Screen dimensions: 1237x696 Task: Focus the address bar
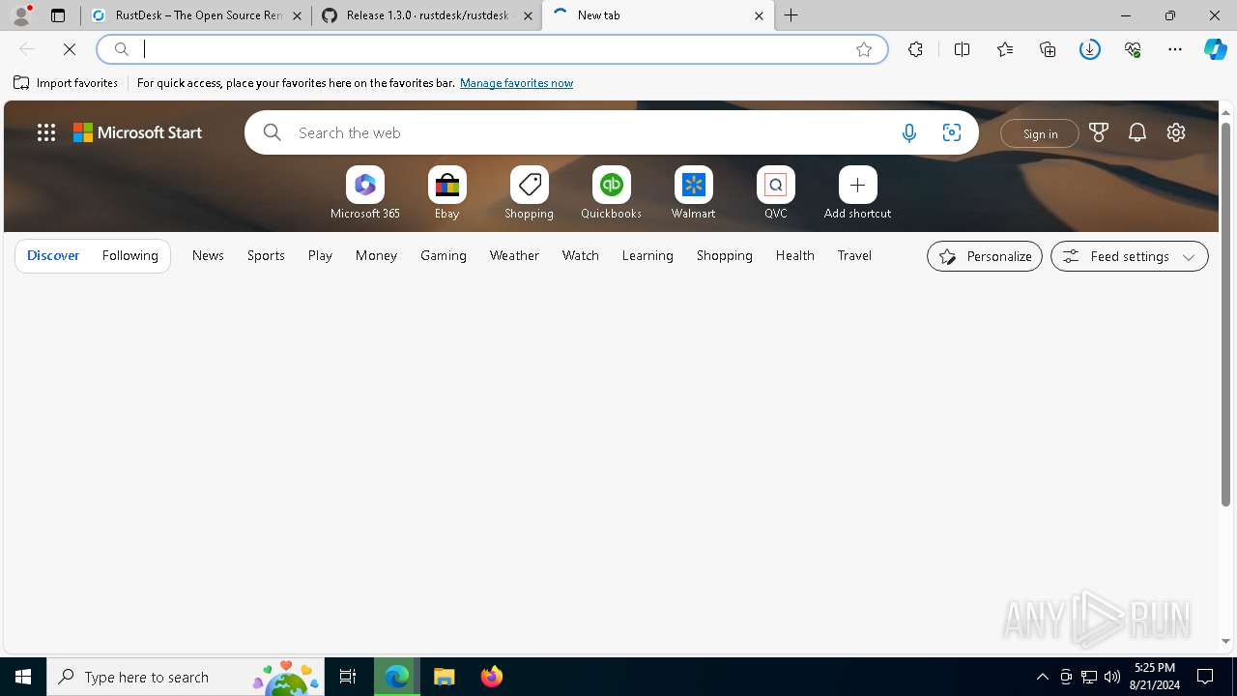pyautogui.click(x=493, y=49)
